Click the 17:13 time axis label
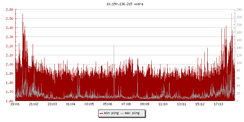 coord(218,104)
